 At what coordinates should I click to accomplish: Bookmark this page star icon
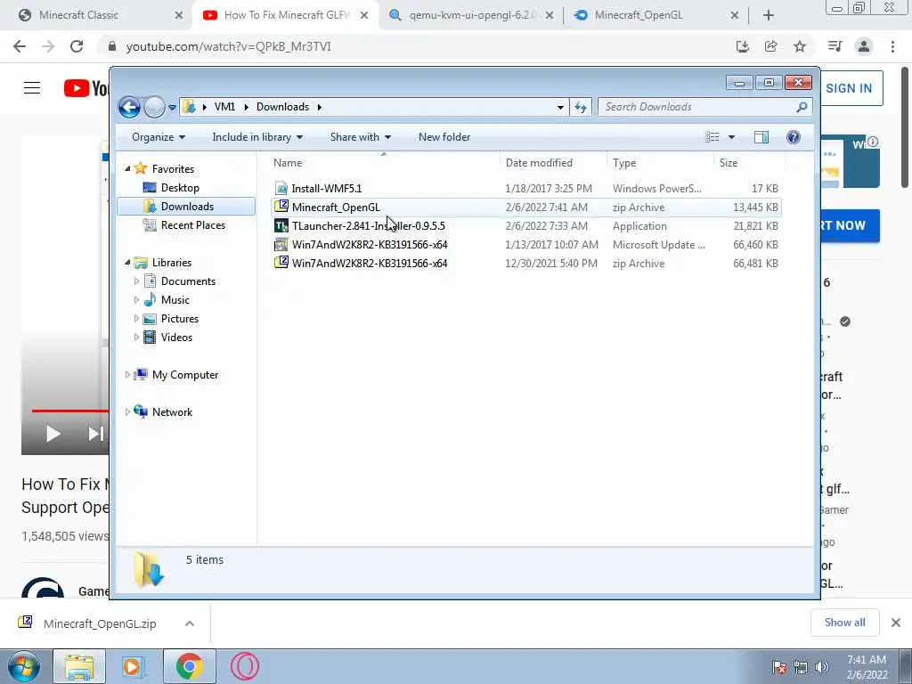click(800, 46)
